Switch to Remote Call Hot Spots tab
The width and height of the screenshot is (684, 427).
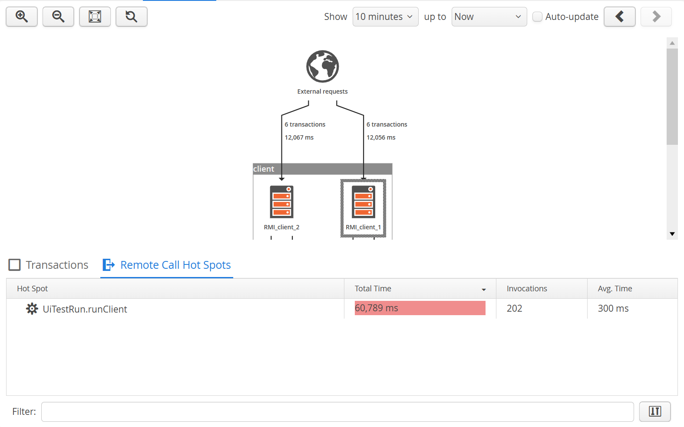click(x=167, y=265)
